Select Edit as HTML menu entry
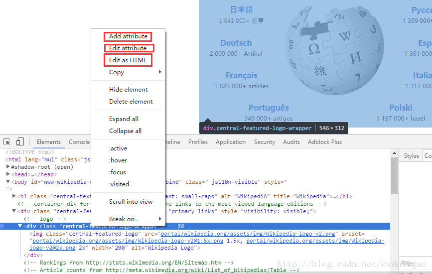 click(128, 60)
